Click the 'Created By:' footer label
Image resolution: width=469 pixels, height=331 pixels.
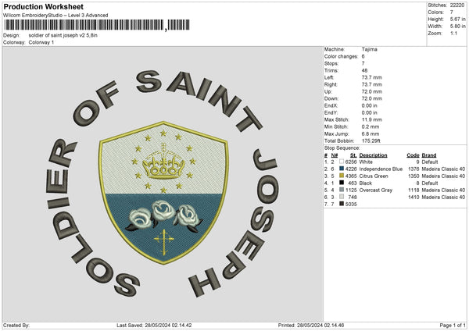click(16, 326)
